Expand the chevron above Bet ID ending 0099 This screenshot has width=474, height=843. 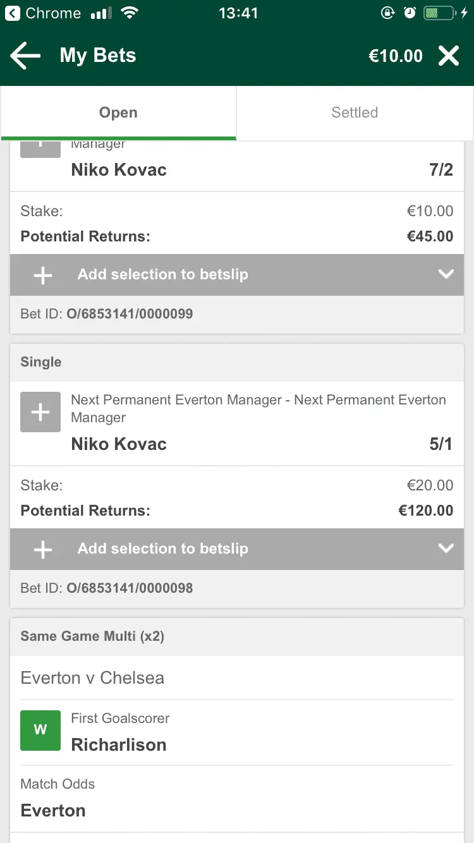pyautogui.click(x=446, y=274)
